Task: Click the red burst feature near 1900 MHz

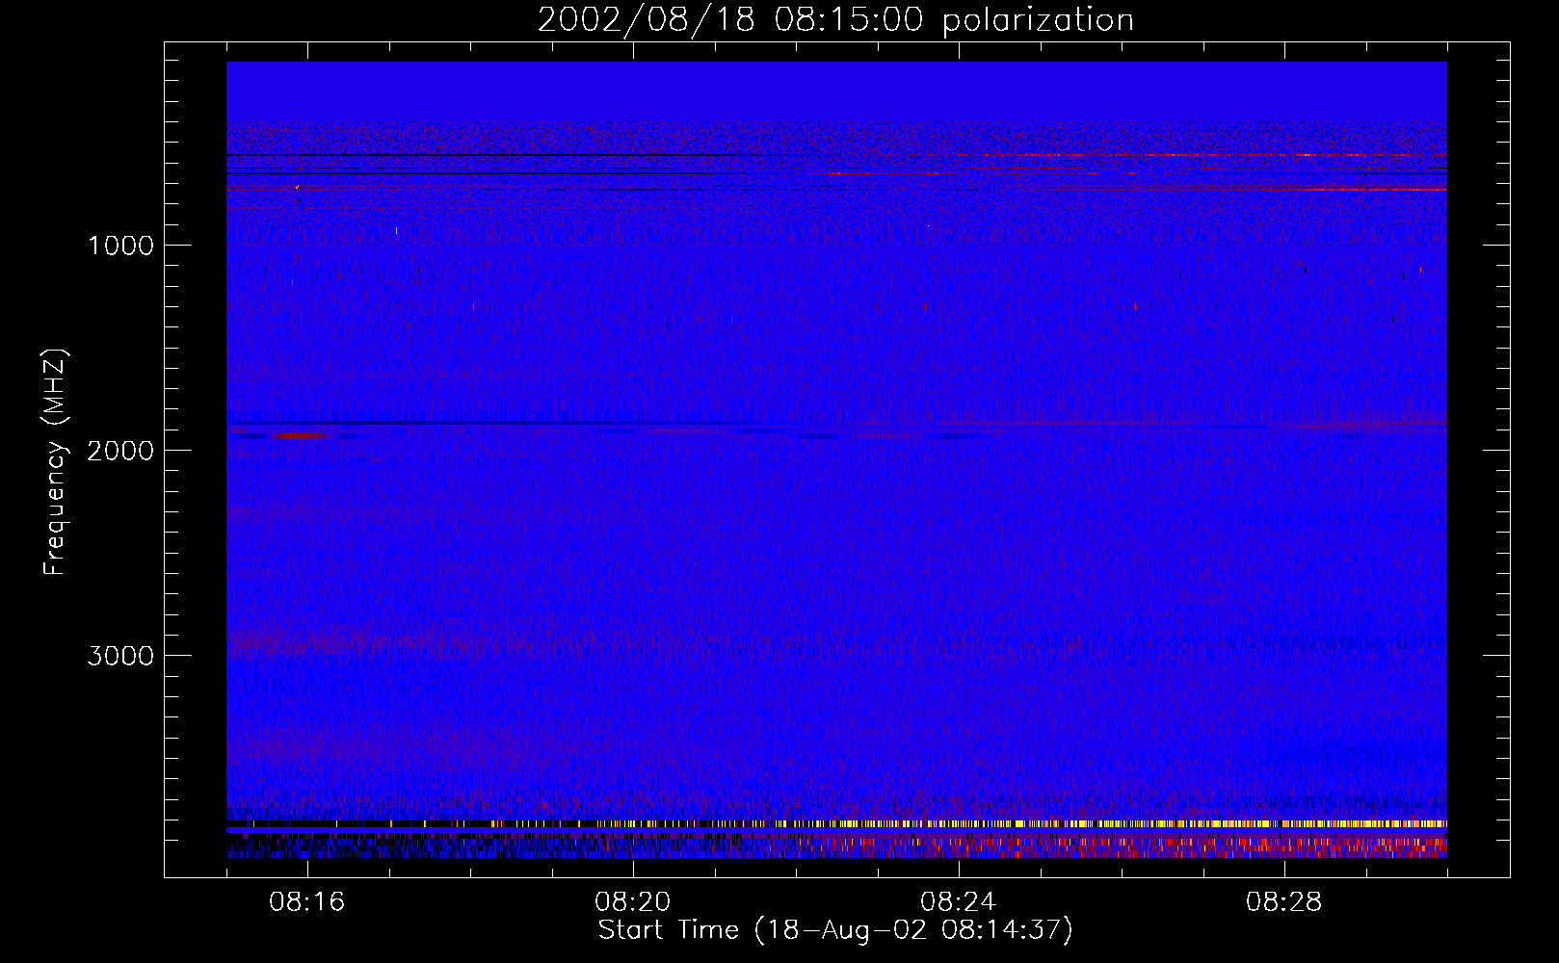Action: tap(300, 435)
